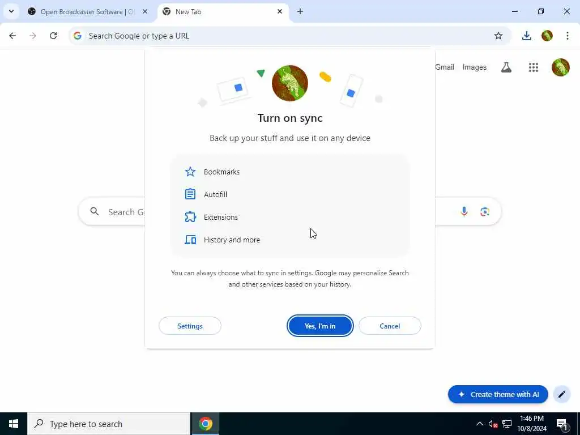Viewport: 580px width, 435px height.
Task: Click the magnifier icon in Google search box
Action: pos(95,211)
